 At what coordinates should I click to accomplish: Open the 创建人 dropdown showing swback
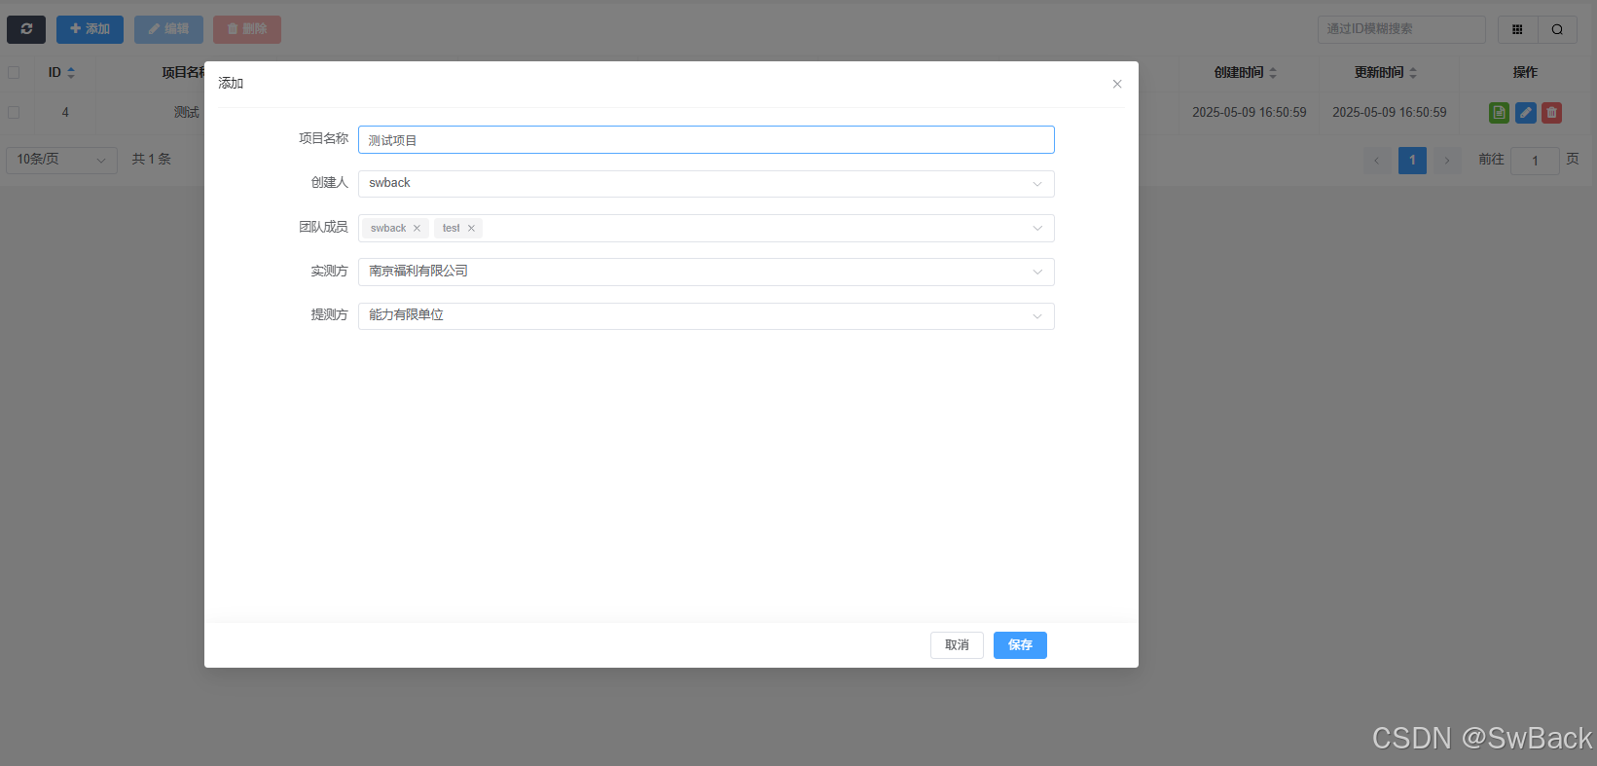(707, 184)
